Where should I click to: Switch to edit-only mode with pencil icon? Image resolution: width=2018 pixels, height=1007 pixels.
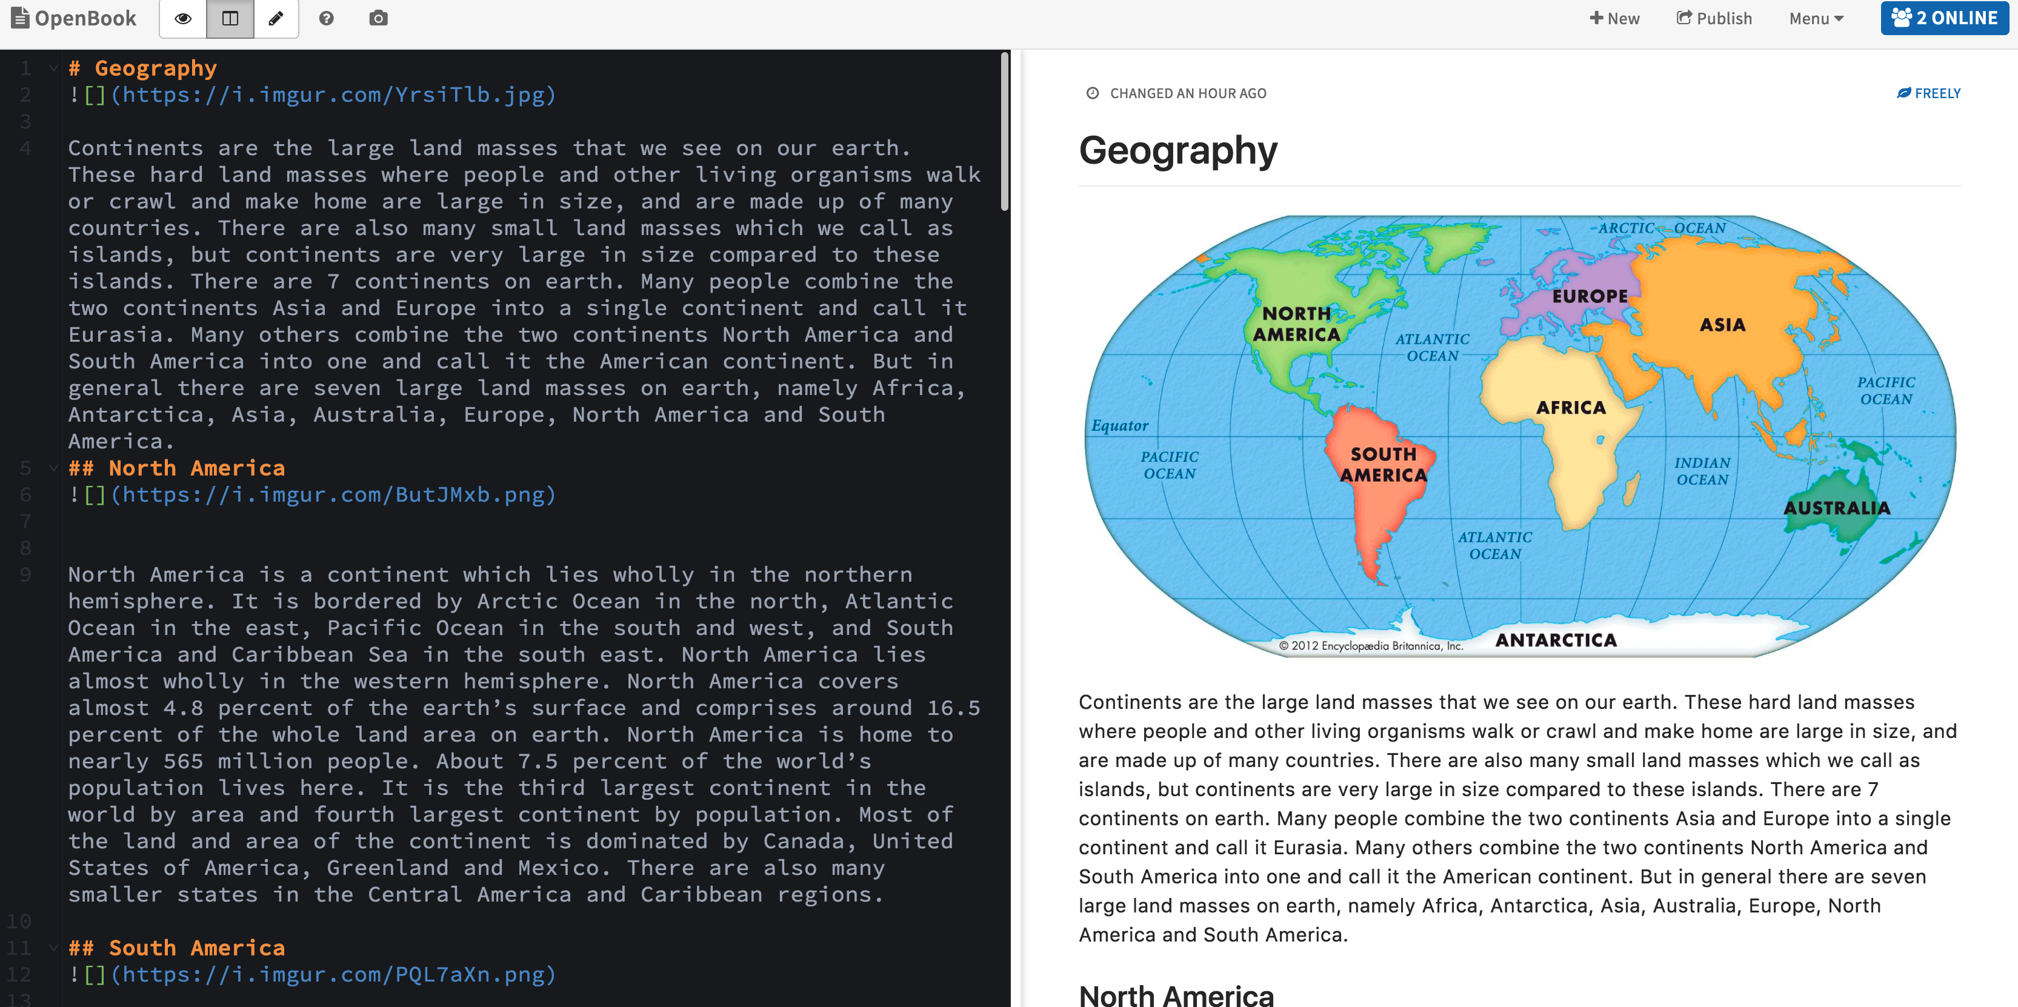[276, 19]
